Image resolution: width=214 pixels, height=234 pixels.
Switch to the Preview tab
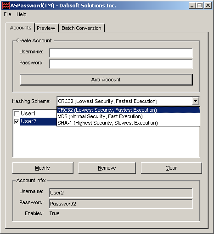click(46, 28)
